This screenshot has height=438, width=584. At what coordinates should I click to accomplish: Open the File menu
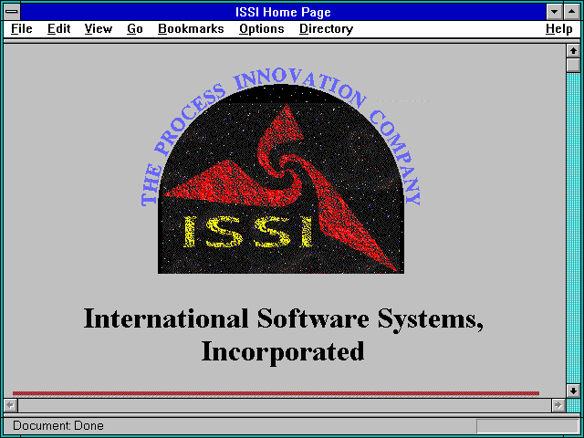click(22, 29)
